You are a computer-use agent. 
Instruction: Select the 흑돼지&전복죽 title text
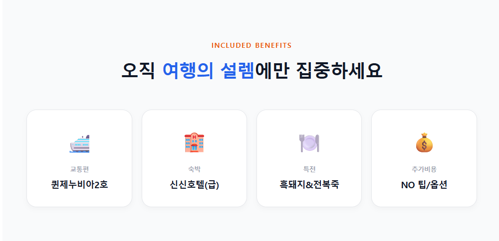[x=309, y=185]
